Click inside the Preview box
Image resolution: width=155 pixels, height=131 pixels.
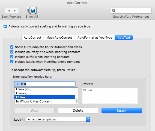110,96
